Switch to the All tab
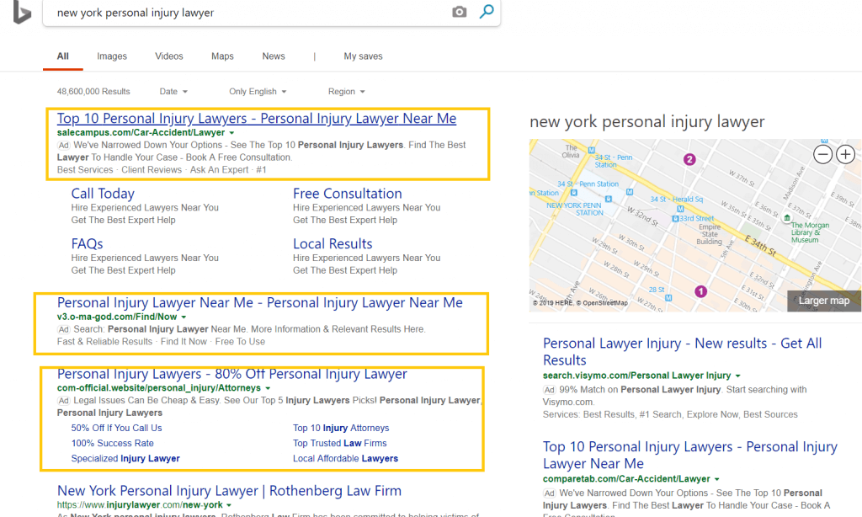This screenshot has width=862, height=517. click(62, 56)
